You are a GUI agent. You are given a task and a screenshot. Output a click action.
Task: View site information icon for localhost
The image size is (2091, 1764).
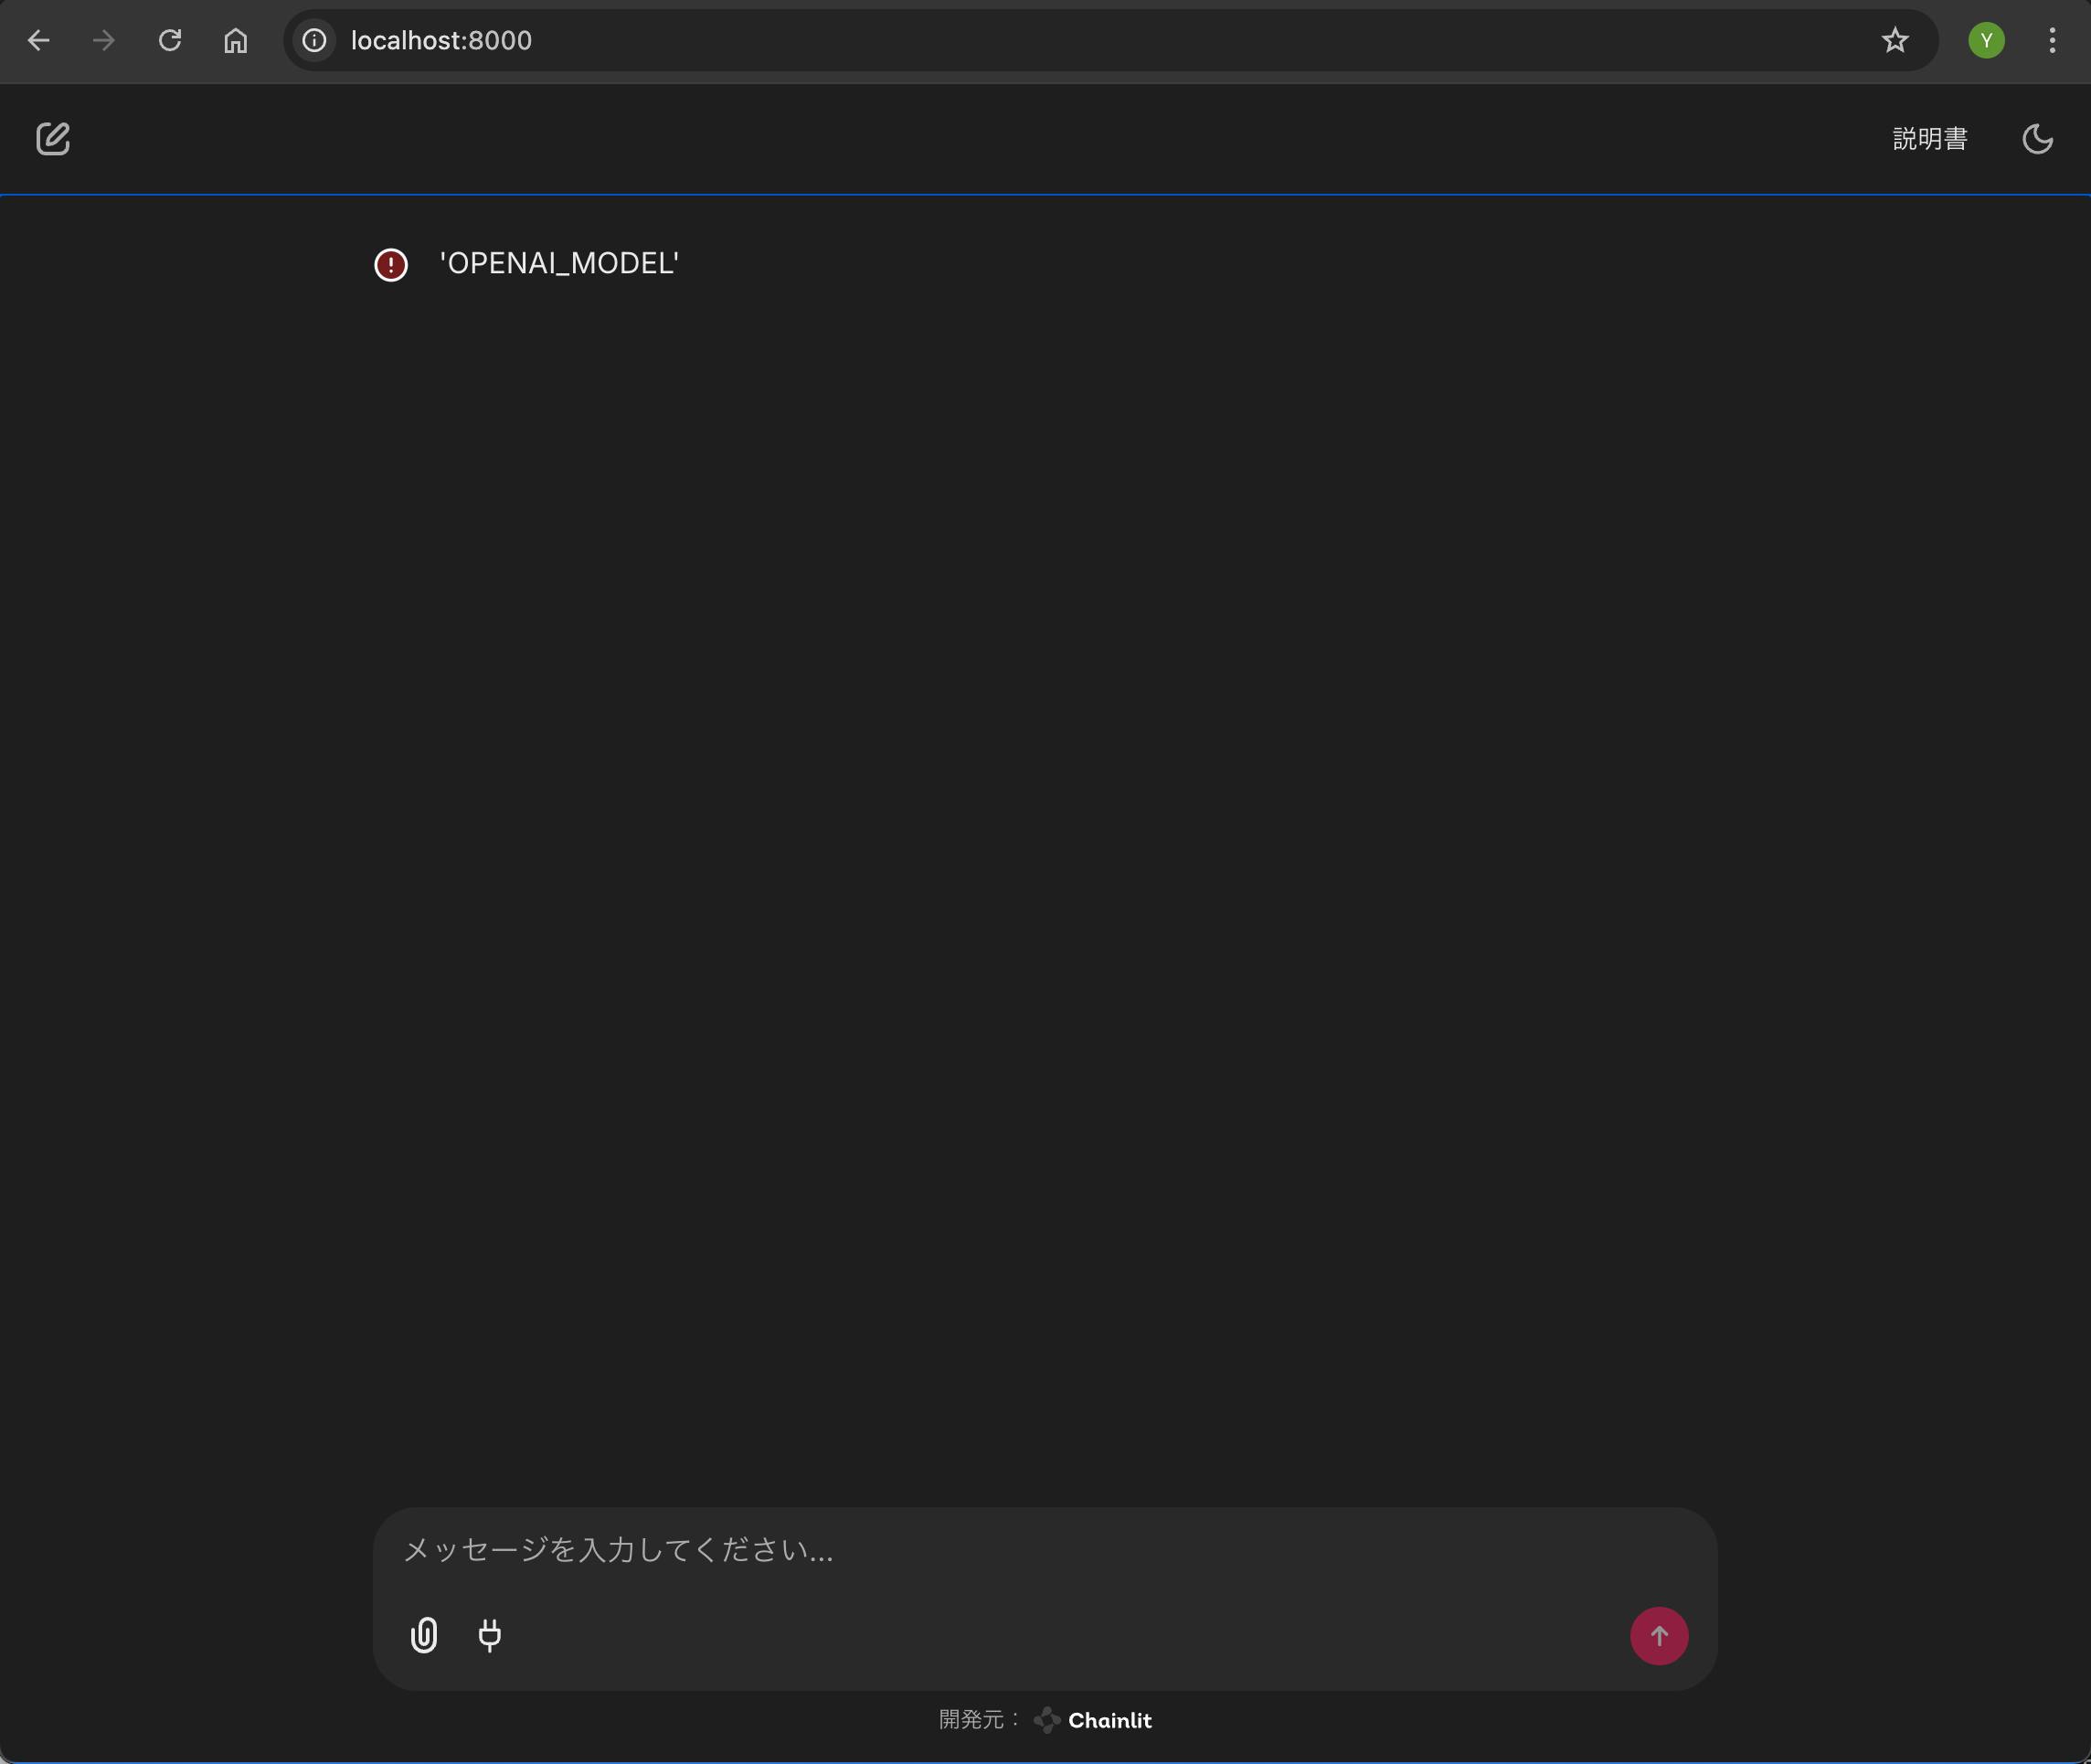(314, 40)
